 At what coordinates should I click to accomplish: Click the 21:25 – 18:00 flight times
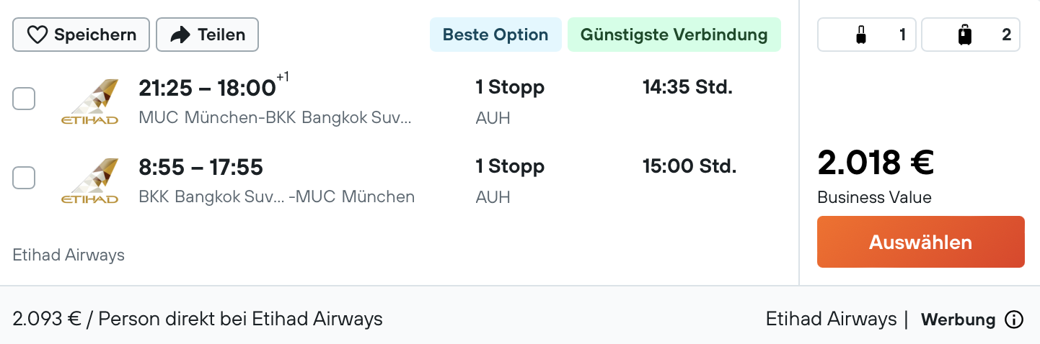point(208,89)
